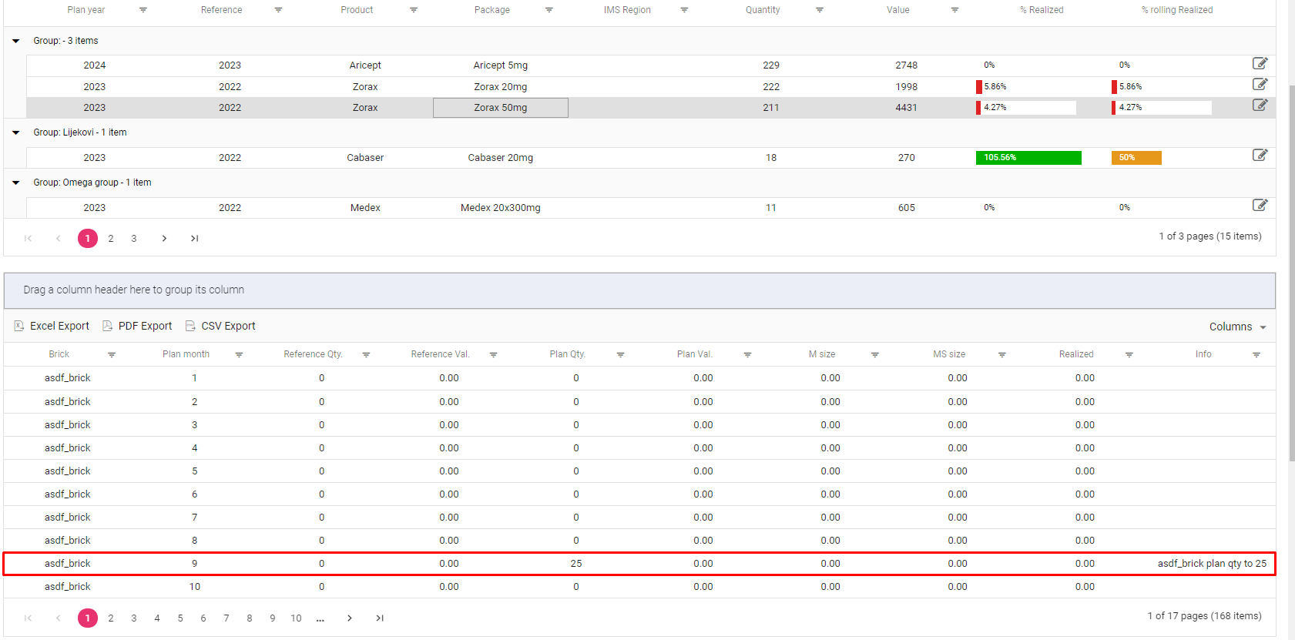Select the Zorax 50mg package cell
The height and width of the screenshot is (640, 1295).
pyautogui.click(x=500, y=108)
